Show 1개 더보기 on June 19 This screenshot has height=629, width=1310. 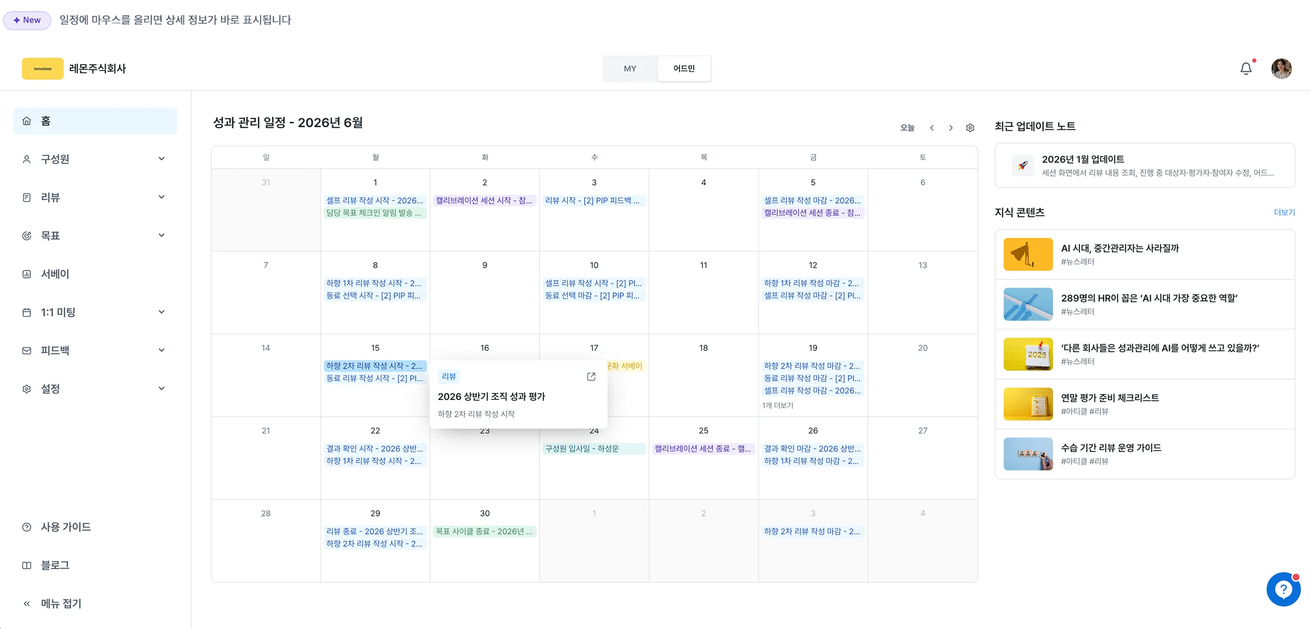click(x=778, y=405)
